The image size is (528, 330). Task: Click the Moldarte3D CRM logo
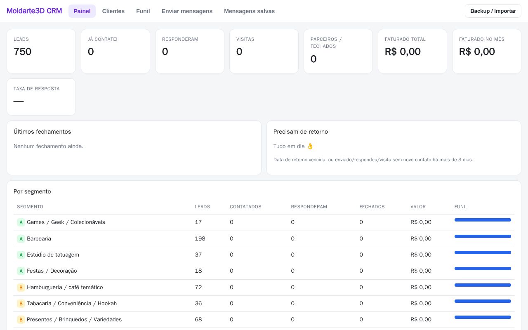[x=34, y=11]
